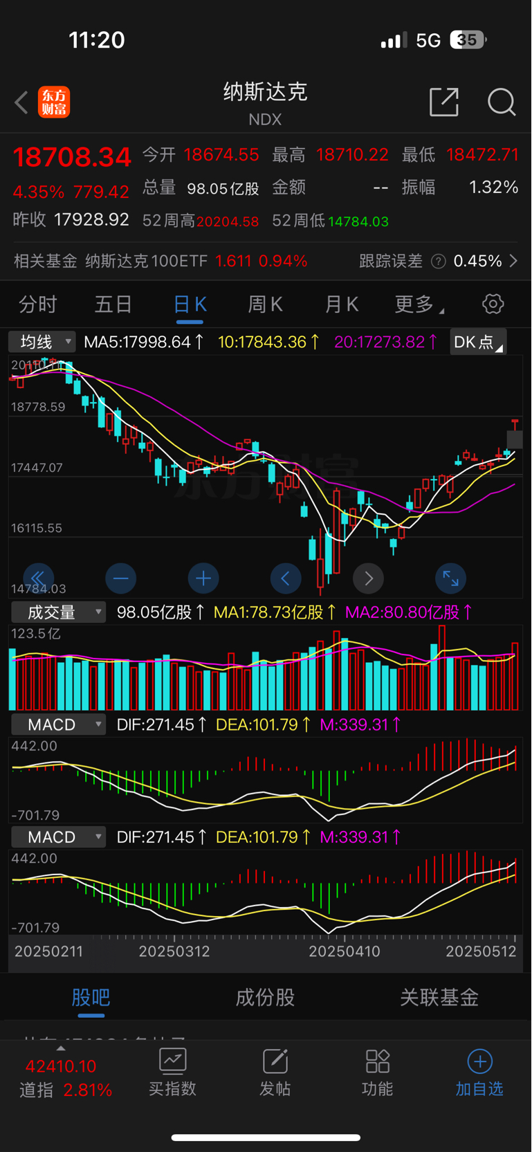This screenshot has width=532, height=1152.
Task: Open the 股吧 tab
Action: [x=91, y=997]
